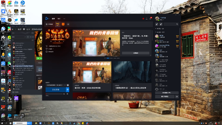Collapse friends panel with arrow icon
Image resolution: width=222 pixels, height=125 pixels.
(177, 96)
